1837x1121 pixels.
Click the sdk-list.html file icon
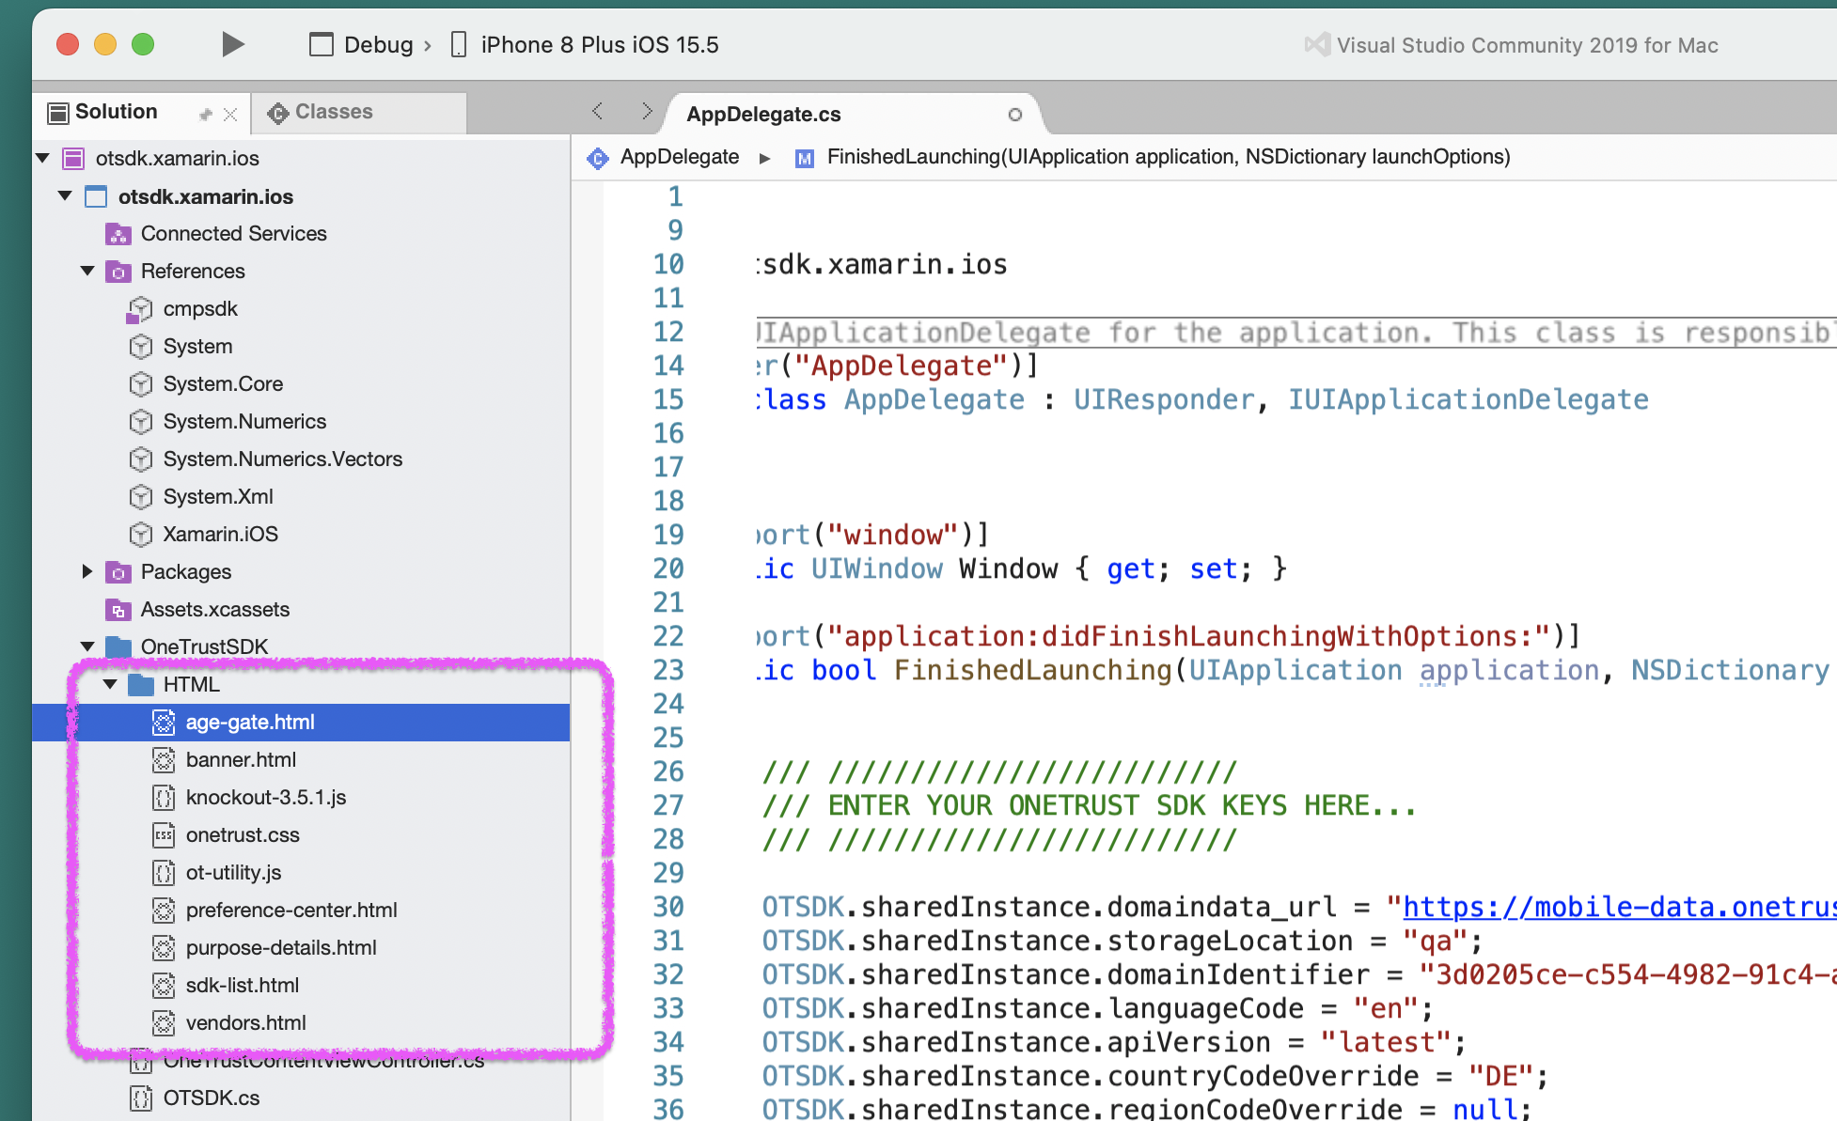(164, 986)
